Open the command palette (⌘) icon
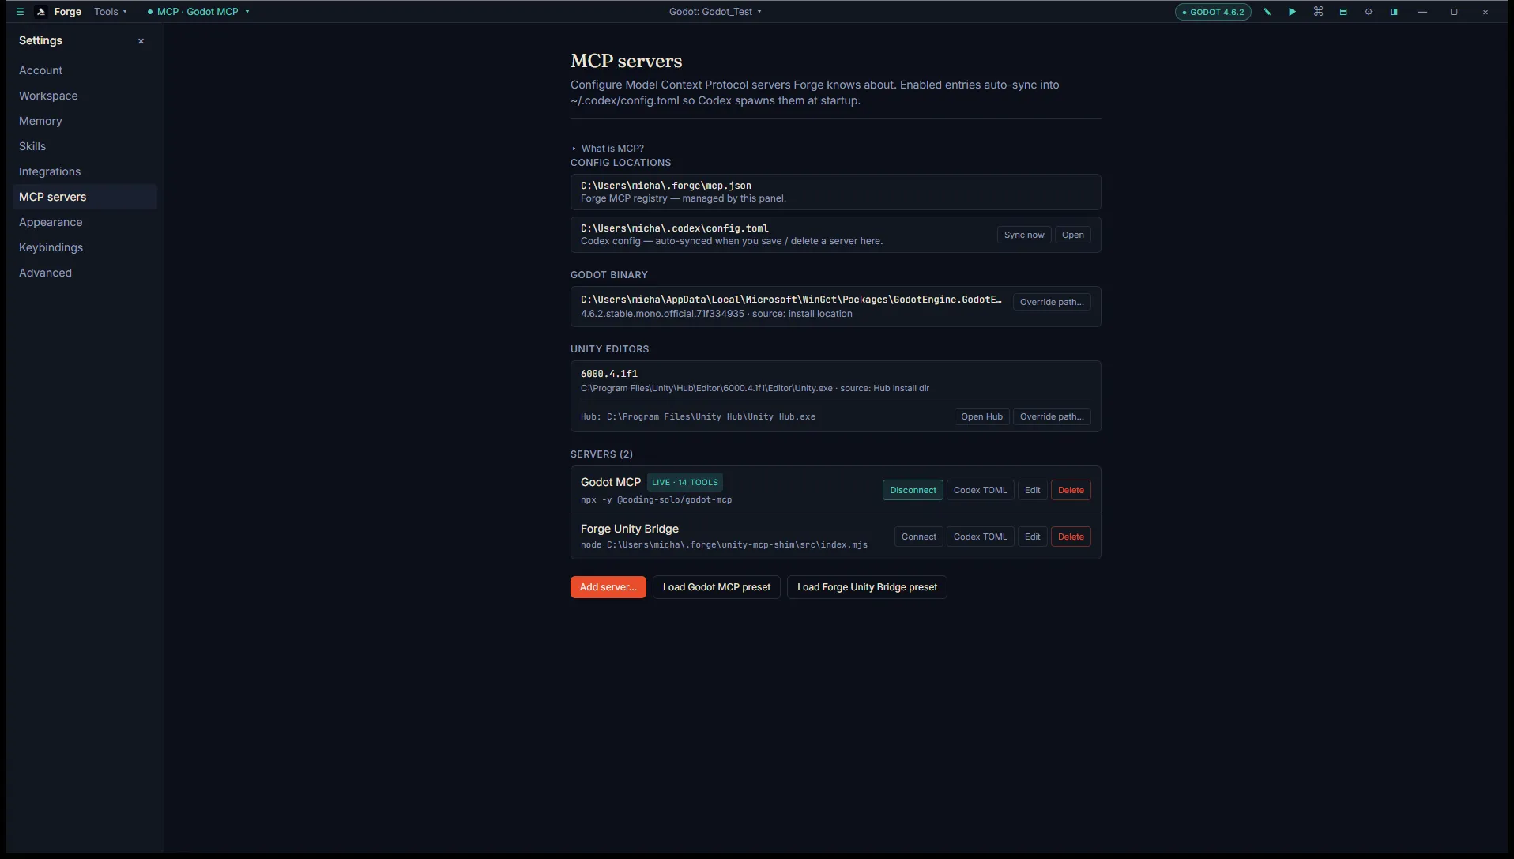Viewport: 1514px width, 859px height. pyautogui.click(x=1318, y=12)
